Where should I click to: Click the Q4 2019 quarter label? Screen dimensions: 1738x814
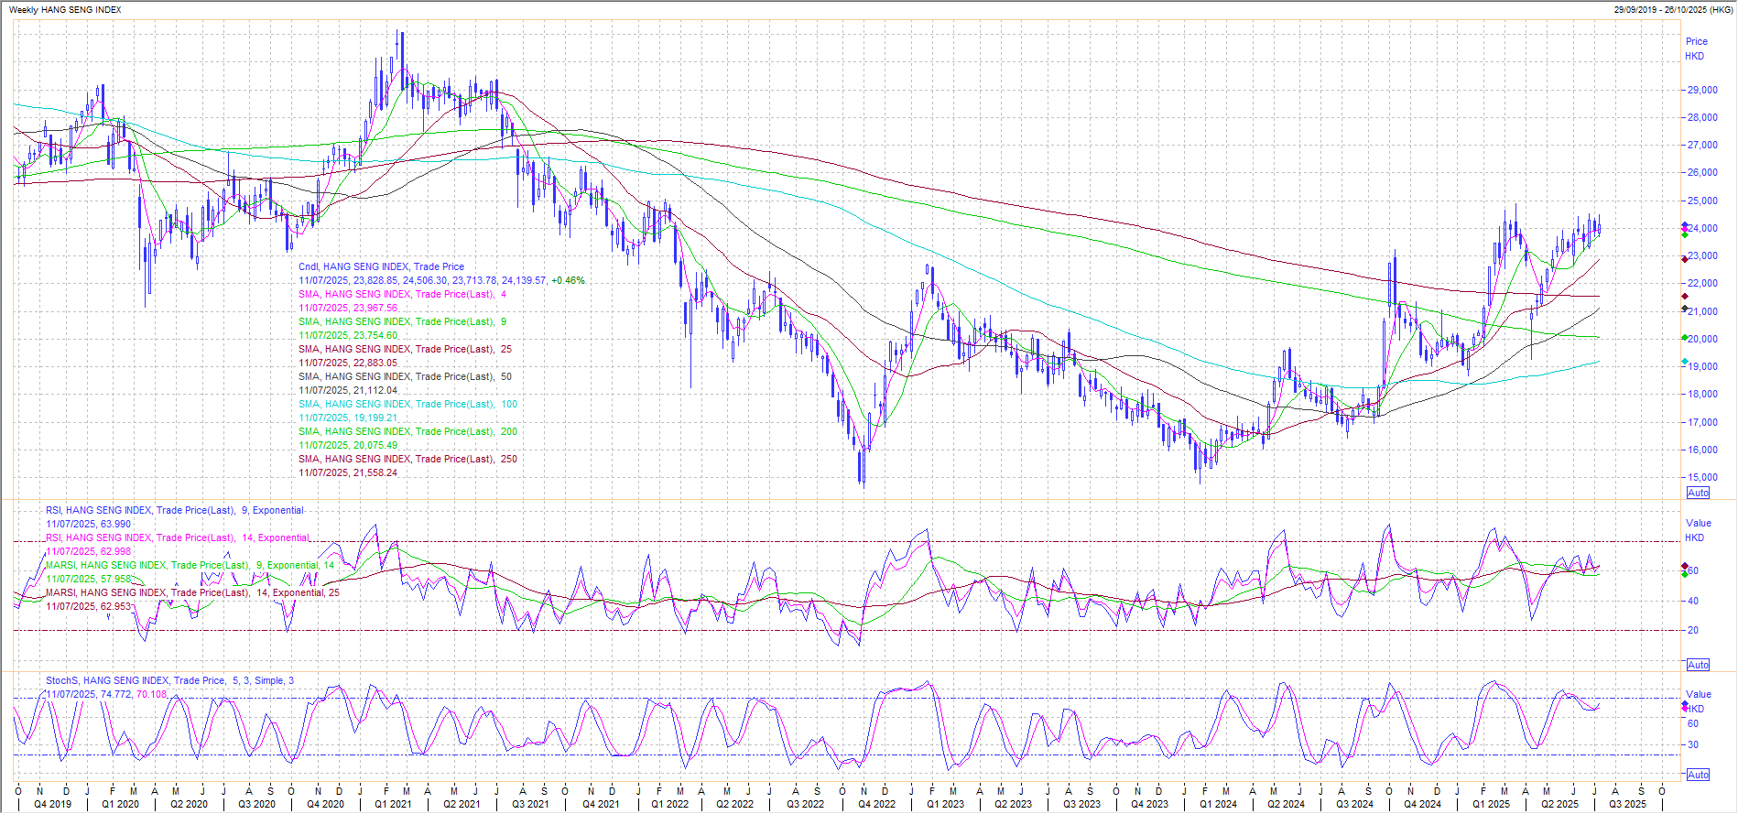click(52, 805)
